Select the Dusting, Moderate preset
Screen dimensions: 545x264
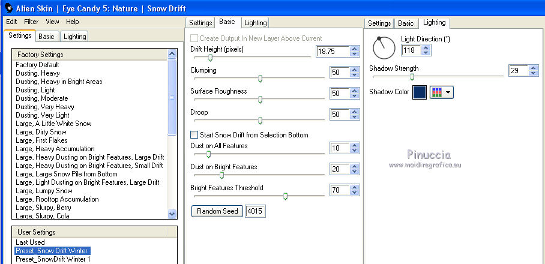pos(41,98)
